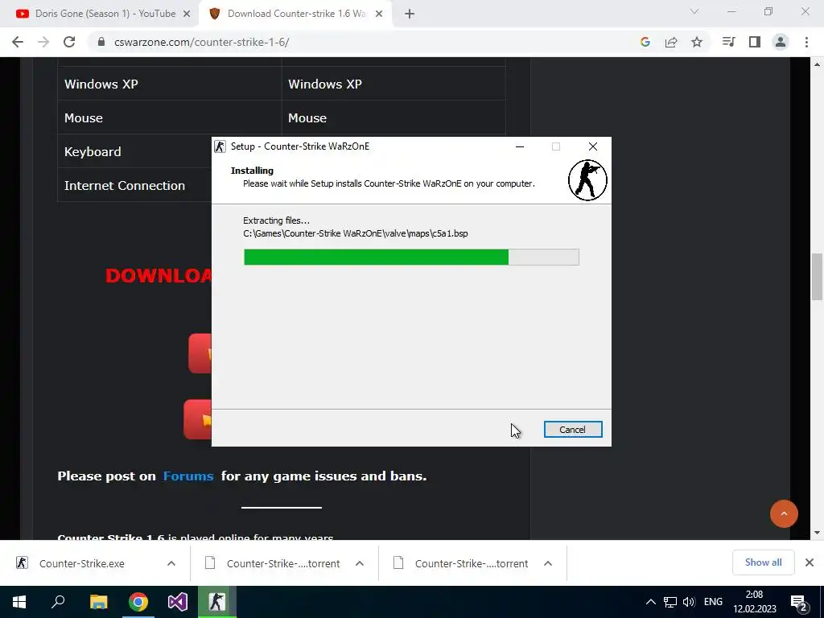Show hidden system tray icons
The image size is (824, 618).
[x=650, y=602]
